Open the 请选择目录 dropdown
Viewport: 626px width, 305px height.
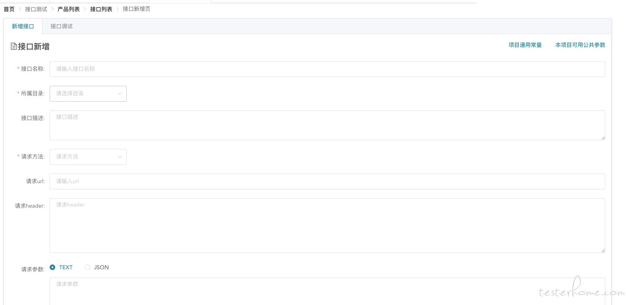tap(88, 94)
